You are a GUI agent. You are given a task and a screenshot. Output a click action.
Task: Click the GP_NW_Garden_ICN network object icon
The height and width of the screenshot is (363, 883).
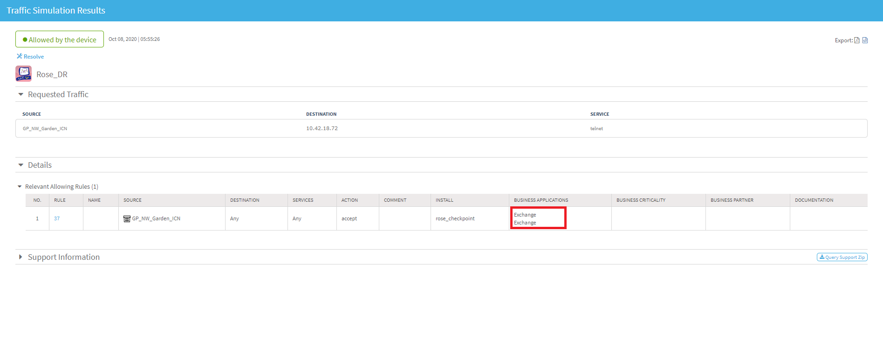(127, 219)
